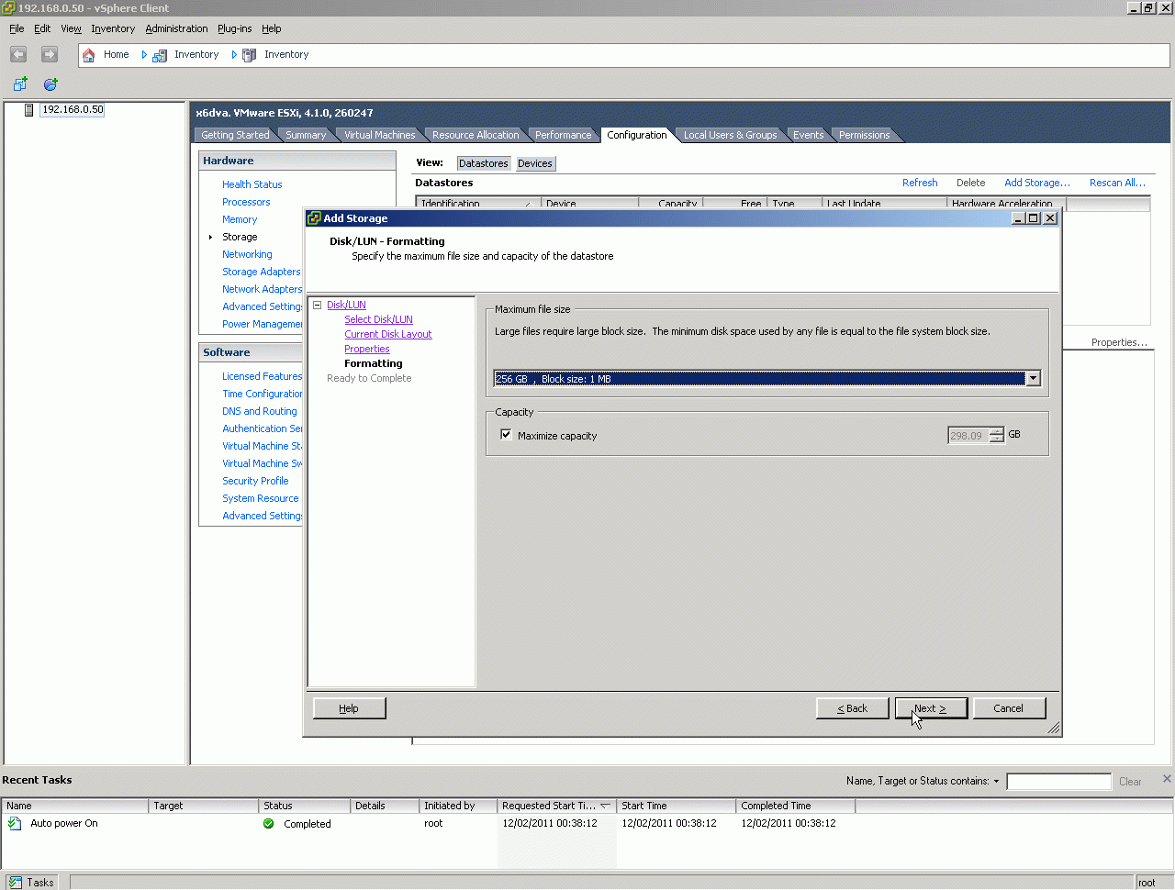Click the Help button in the Add Storage dialog
This screenshot has height=890, width=1175.
pyautogui.click(x=349, y=708)
